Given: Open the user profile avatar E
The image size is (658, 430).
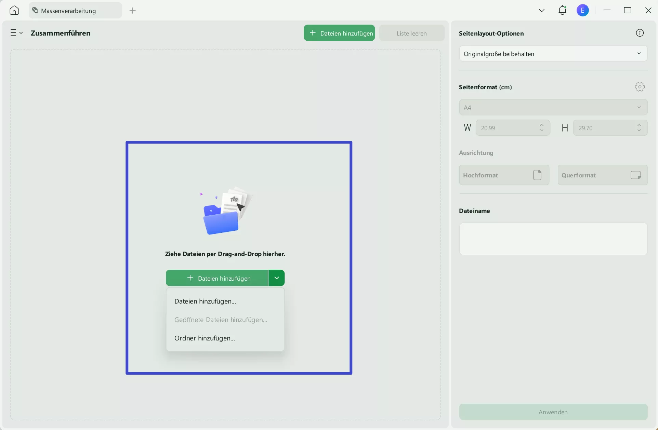Looking at the screenshot, I should [582, 10].
